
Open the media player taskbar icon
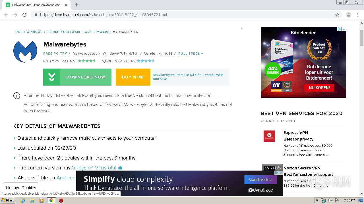point(42,200)
